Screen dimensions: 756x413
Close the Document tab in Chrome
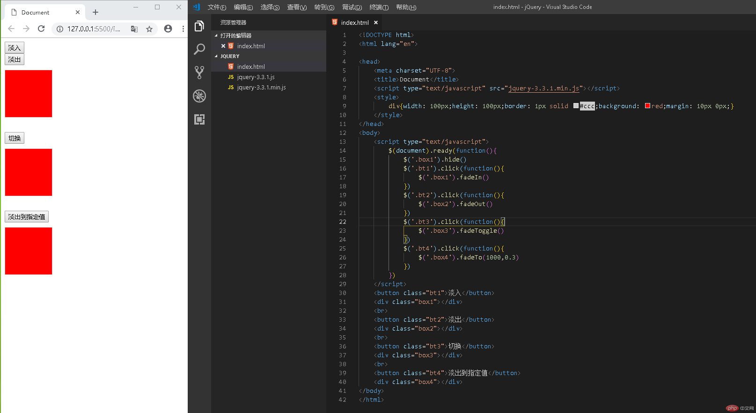click(78, 12)
